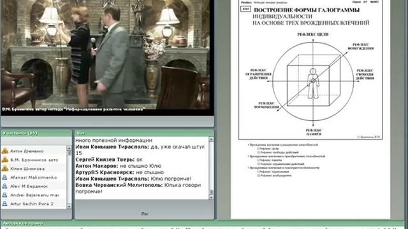
Task: Click the 'много полезной информации' chat line
Action: [x=113, y=140]
